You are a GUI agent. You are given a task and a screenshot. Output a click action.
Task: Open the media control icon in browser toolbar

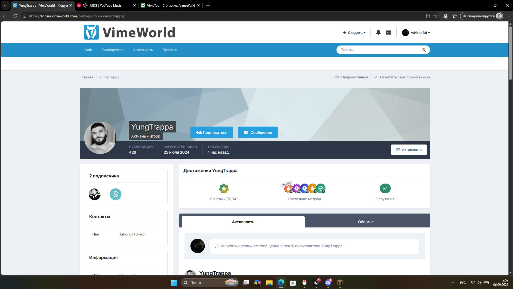coord(445,16)
